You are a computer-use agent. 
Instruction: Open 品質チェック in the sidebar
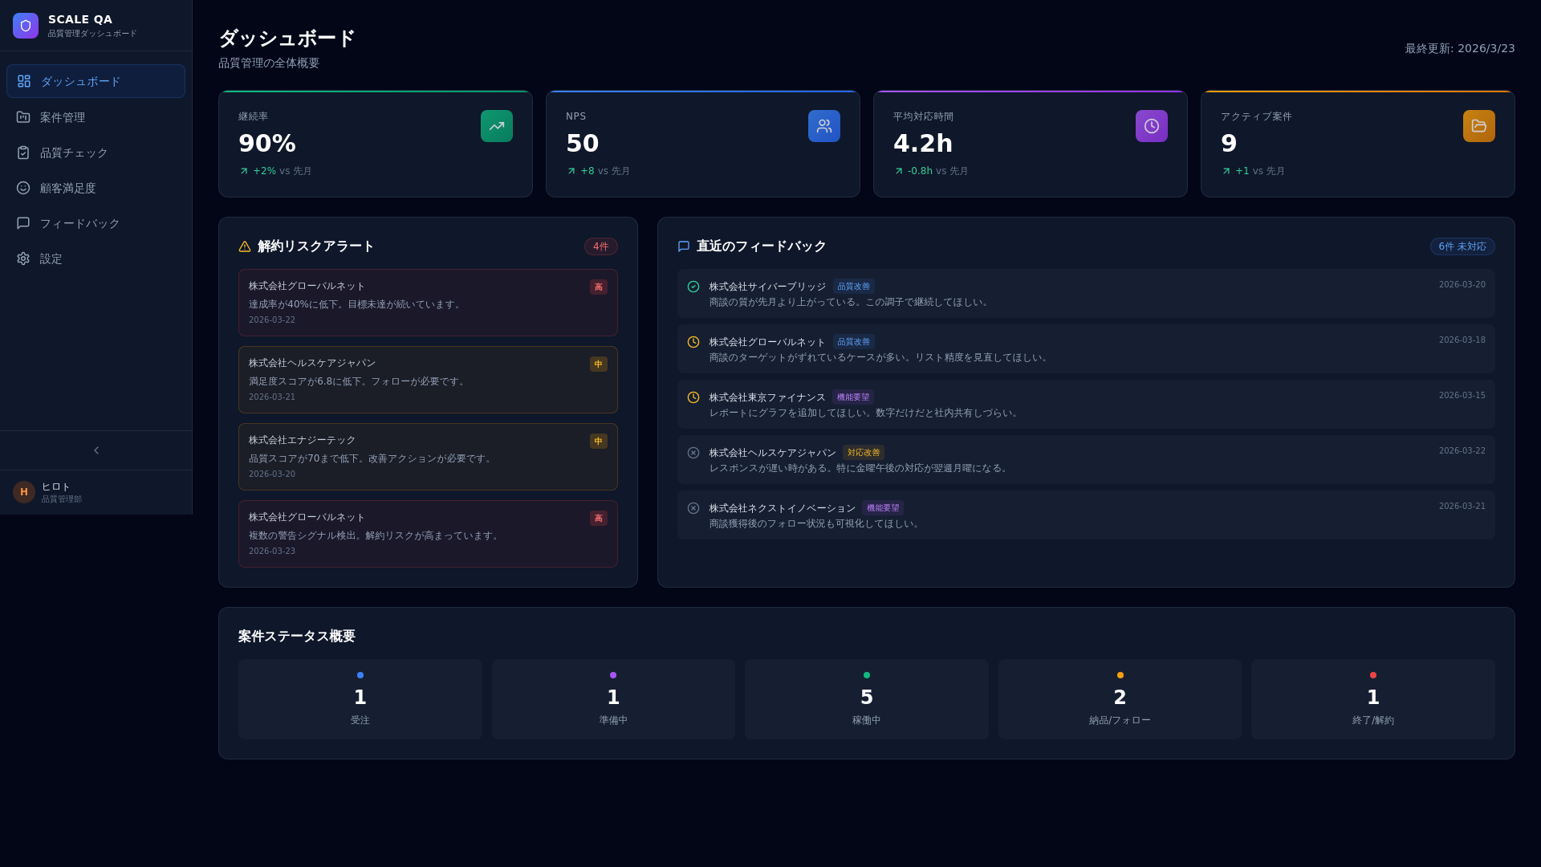tap(96, 153)
